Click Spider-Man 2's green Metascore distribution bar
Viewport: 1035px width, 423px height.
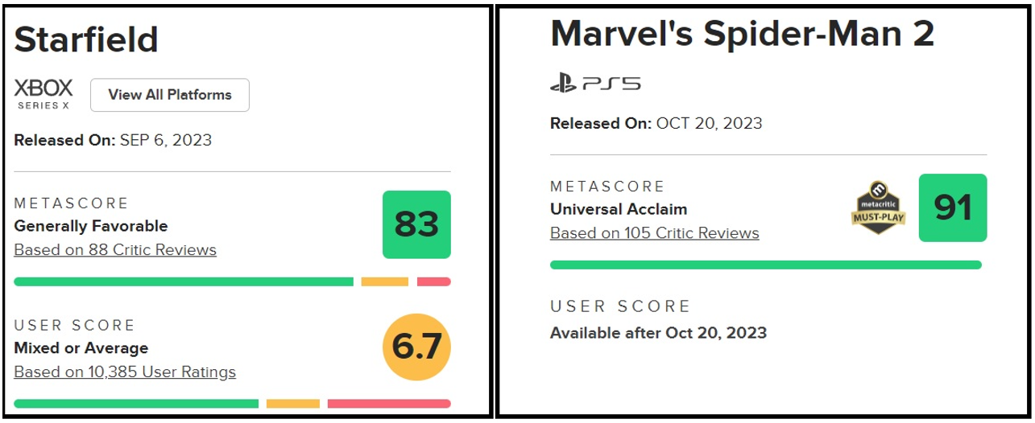pos(766,265)
